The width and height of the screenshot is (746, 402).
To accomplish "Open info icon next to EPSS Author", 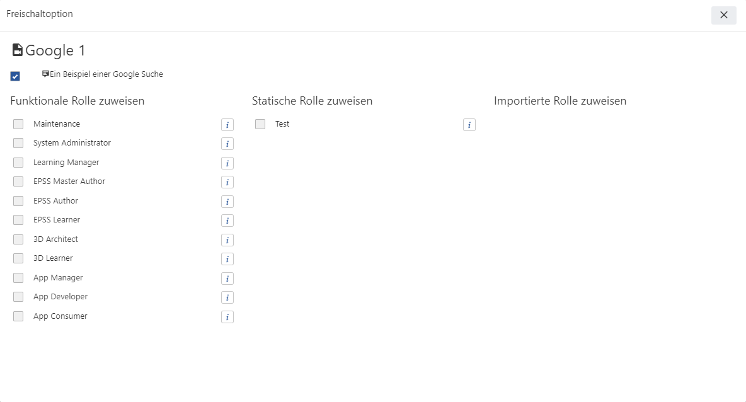I will click(227, 202).
